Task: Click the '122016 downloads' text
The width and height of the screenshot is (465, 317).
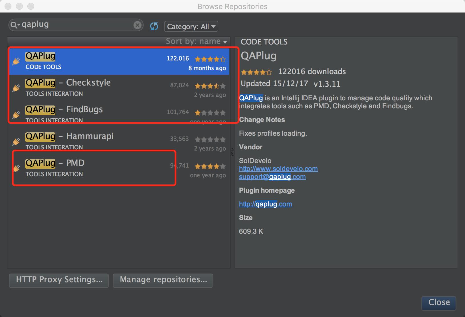Action: coord(312,72)
